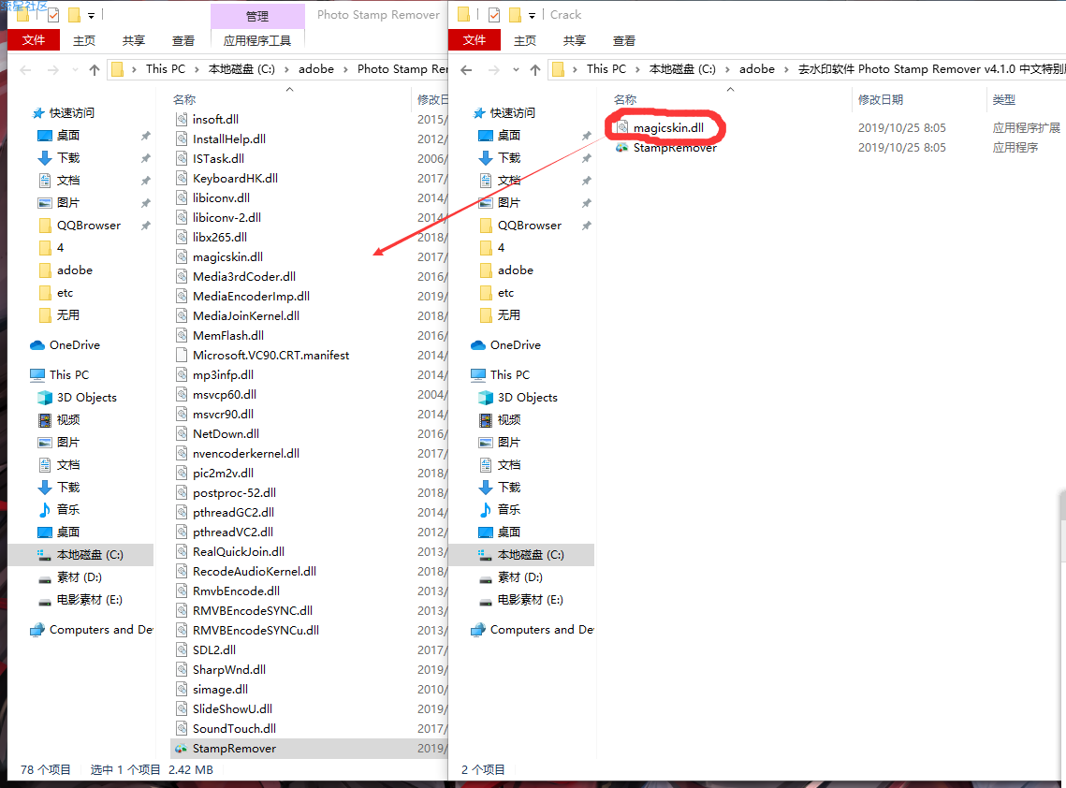Sort by 类型 column in Crack window
This screenshot has height=788, width=1066.
(x=1003, y=100)
